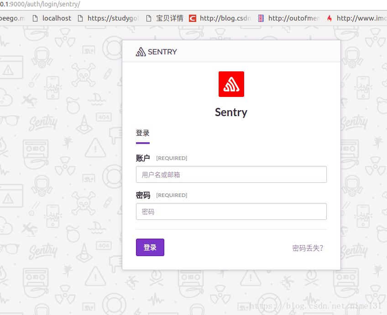Open the 宝贝详情 bookmark
This screenshot has height=315, width=387.
pos(165,18)
